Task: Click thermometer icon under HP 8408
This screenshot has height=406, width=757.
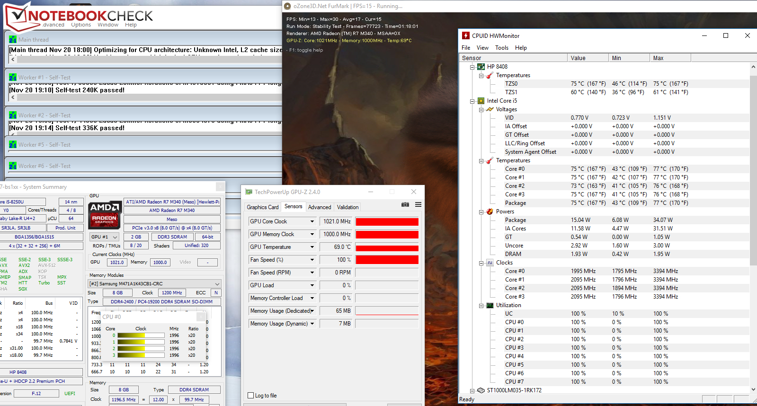Action: pyautogui.click(x=490, y=75)
